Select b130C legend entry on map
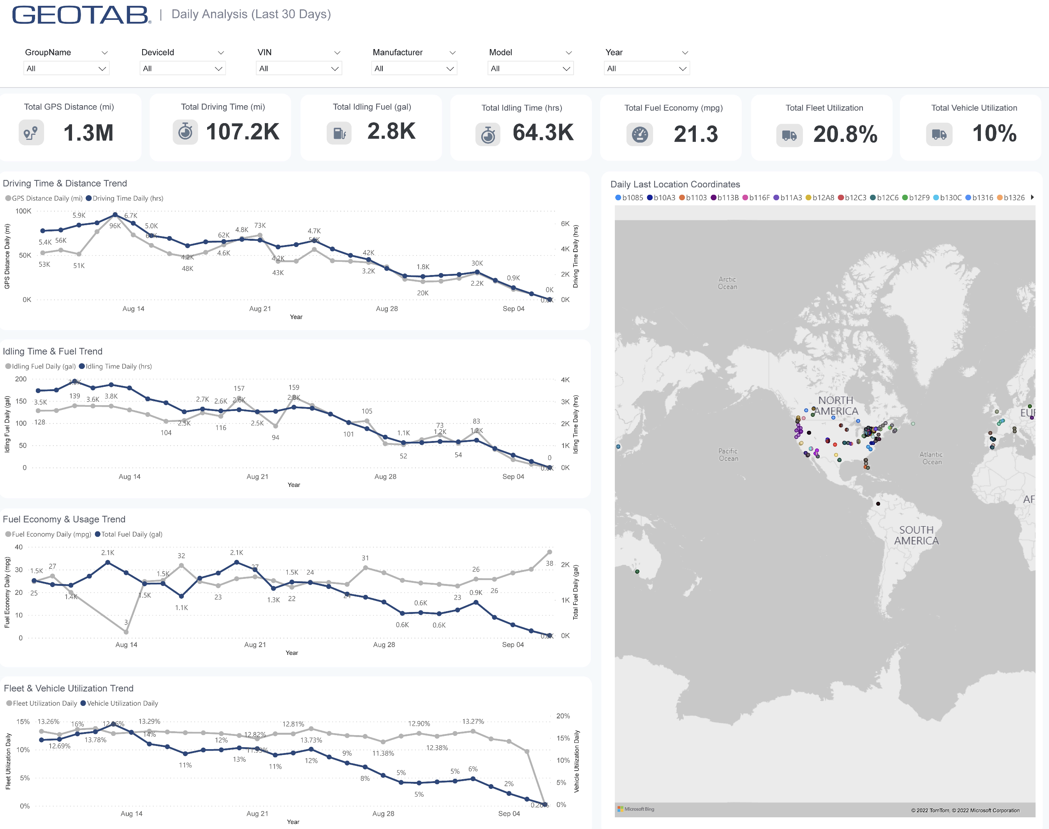This screenshot has height=829, width=1049. point(948,198)
